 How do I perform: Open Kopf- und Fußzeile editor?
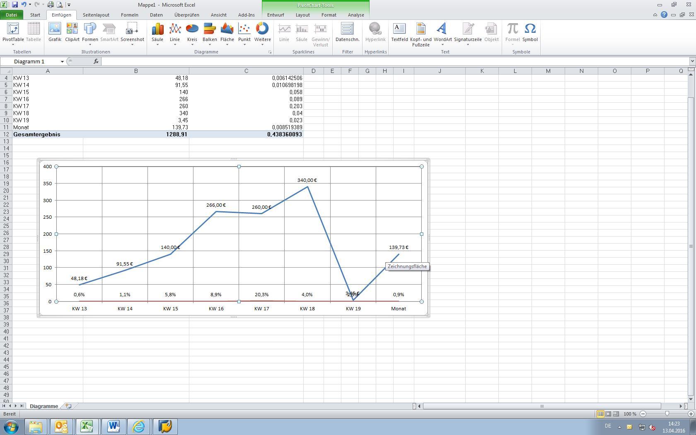(421, 34)
